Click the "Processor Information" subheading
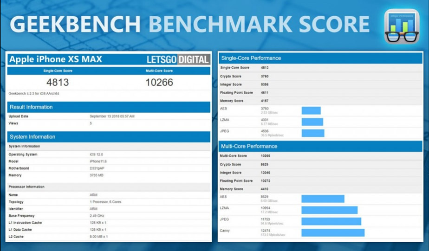429x251 pixels. tap(26, 187)
